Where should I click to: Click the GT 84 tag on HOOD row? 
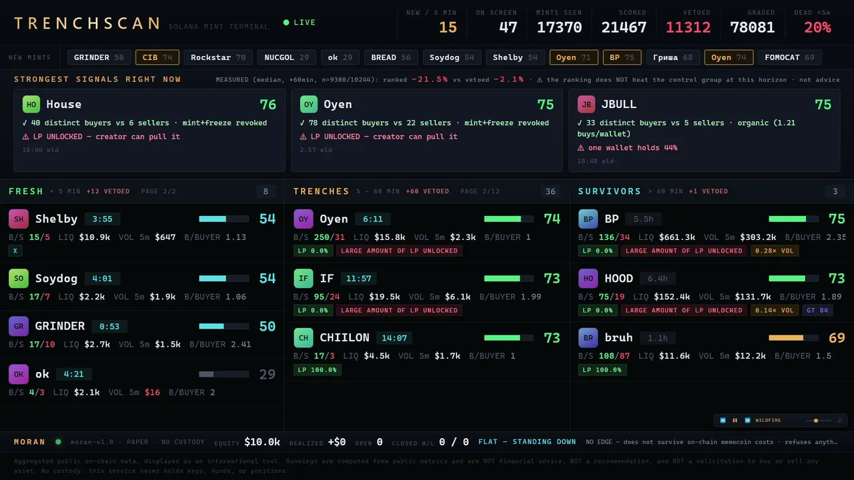pyautogui.click(x=817, y=310)
